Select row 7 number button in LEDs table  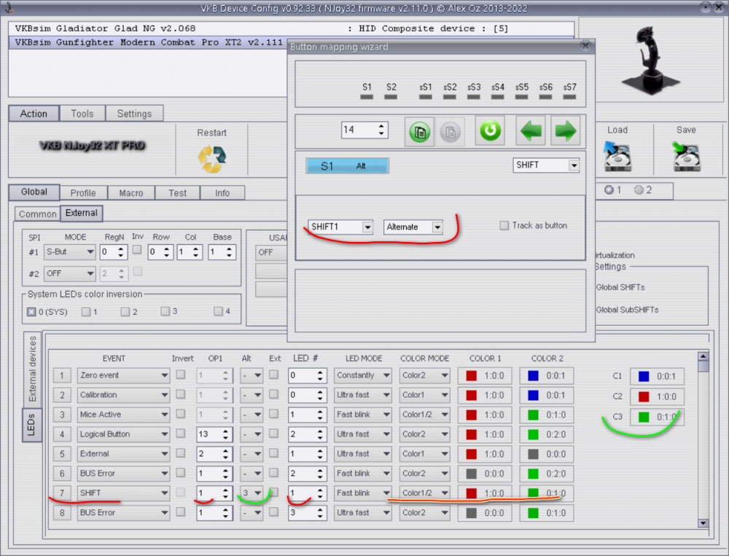point(62,493)
